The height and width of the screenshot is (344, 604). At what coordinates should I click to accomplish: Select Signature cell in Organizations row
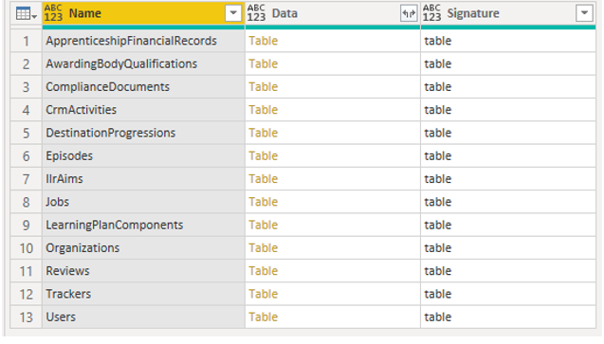[x=508, y=248]
